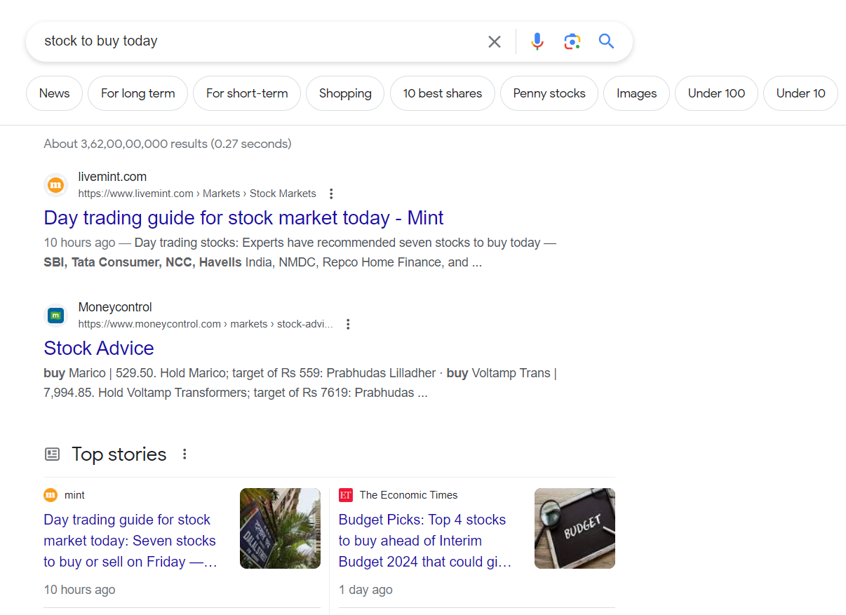Click the livemint.com Stock Markets URL
The image size is (846, 615).
[x=197, y=194]
